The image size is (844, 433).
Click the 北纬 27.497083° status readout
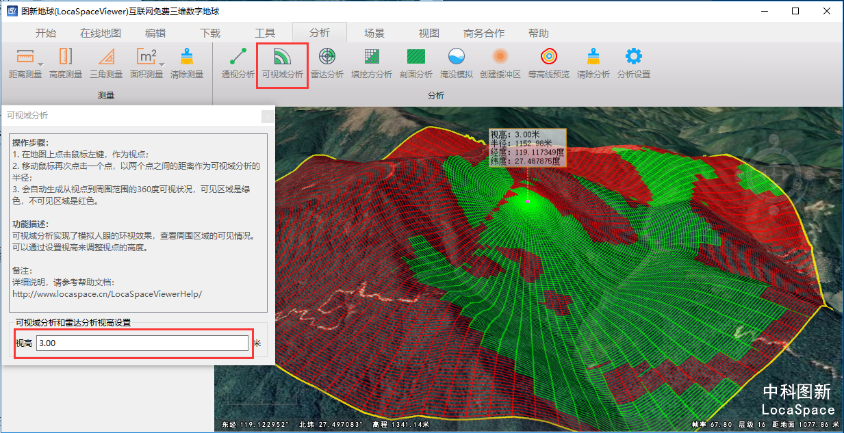(x=331, y=425)
